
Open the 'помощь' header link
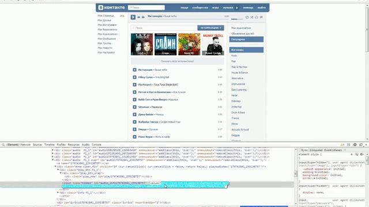pos(248,7)
